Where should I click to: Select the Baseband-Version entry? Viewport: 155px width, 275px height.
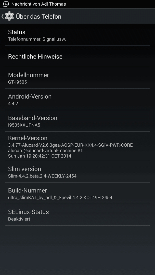(77, 121)
